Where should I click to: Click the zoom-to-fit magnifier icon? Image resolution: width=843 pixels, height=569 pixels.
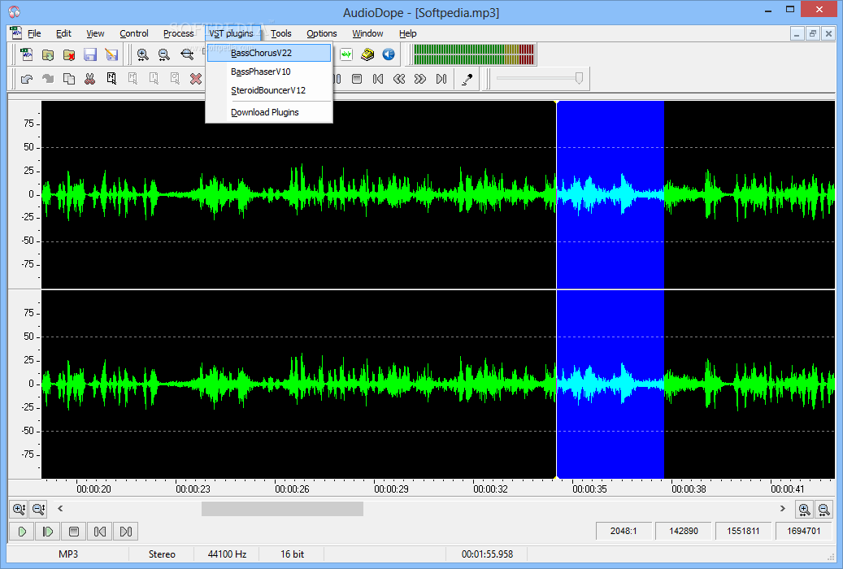pyautogui.click(x=186, y=54)
